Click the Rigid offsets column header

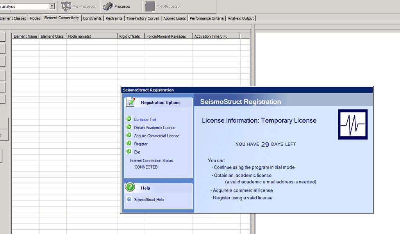pyautogui.click(x=131, y=36)
